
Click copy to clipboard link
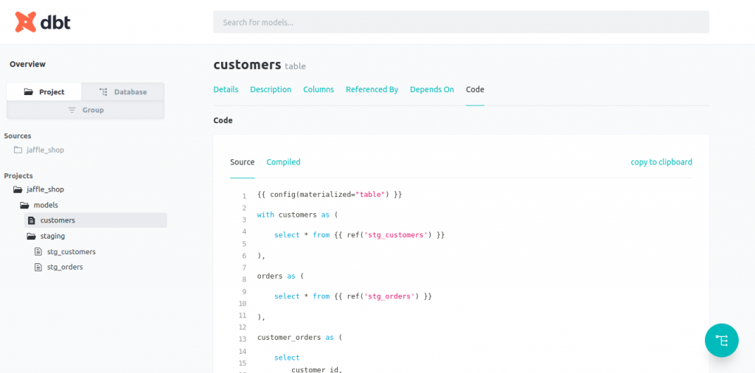click(x=661, y=162)
